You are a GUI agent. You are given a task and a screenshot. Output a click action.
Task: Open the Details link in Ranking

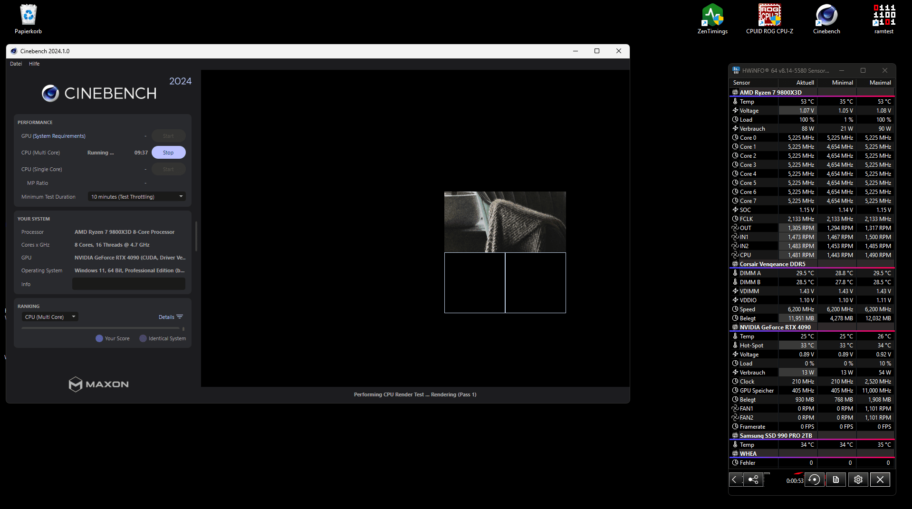166,317
